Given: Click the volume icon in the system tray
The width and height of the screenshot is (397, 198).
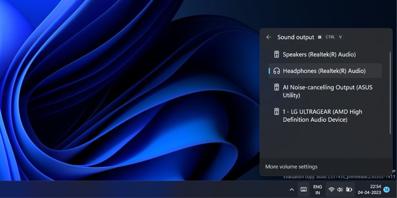Looking at the screenshot, I should coord(340,189).
